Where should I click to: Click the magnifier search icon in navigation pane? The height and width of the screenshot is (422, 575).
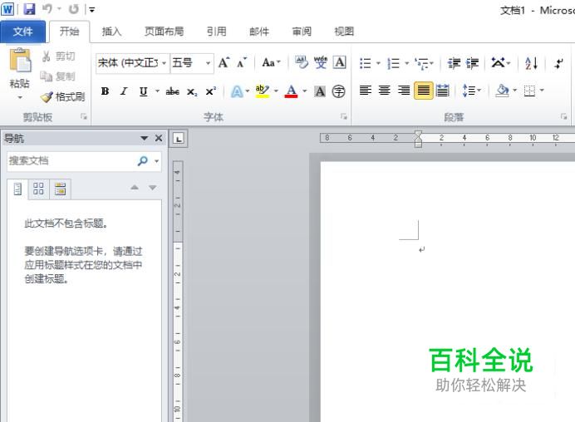tap(143, 160)
